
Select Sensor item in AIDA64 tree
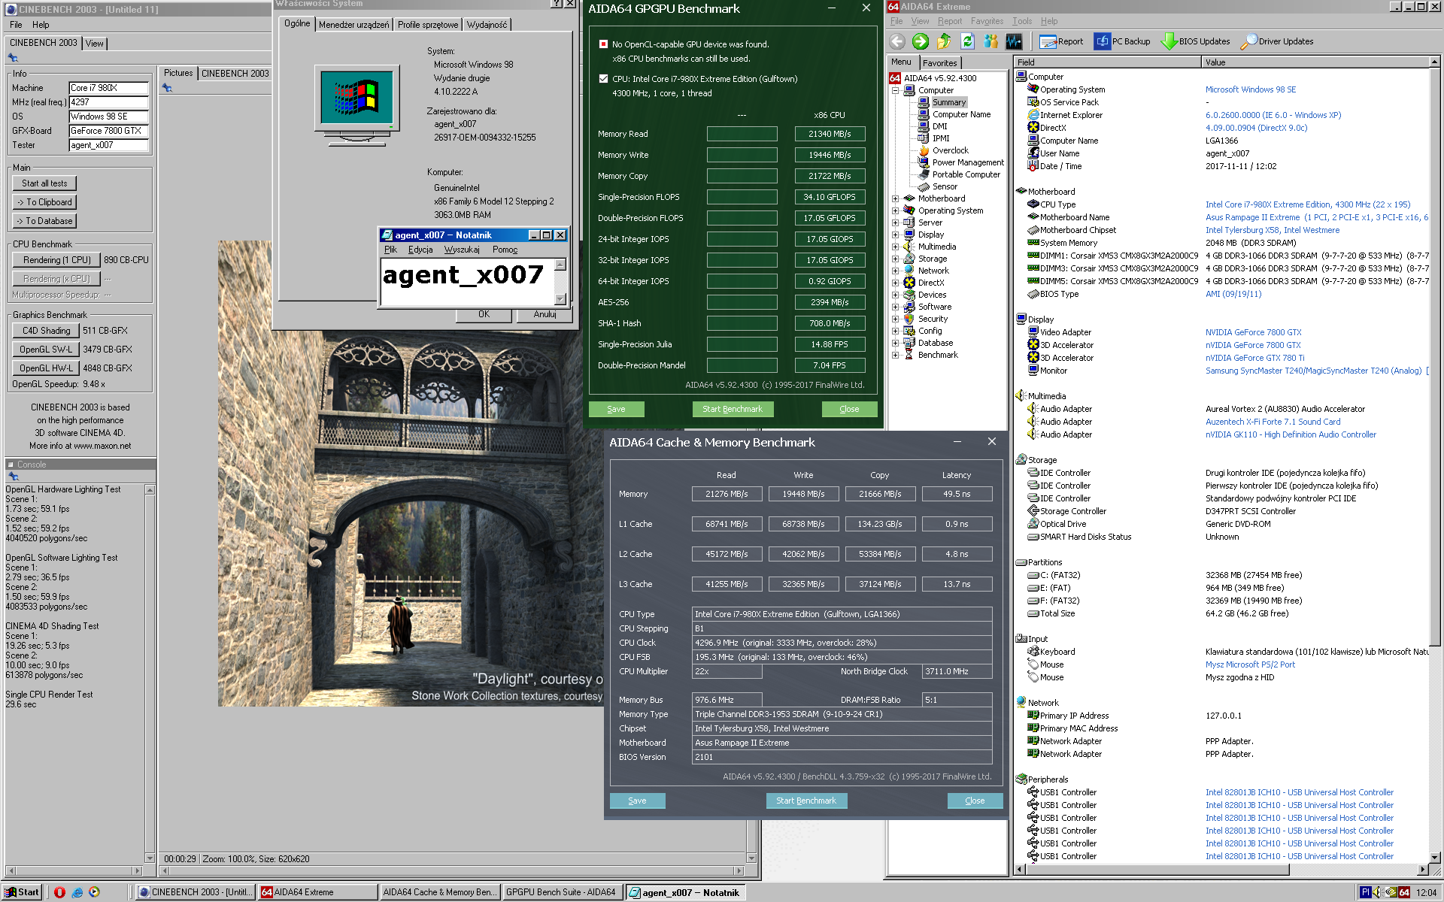939,186
